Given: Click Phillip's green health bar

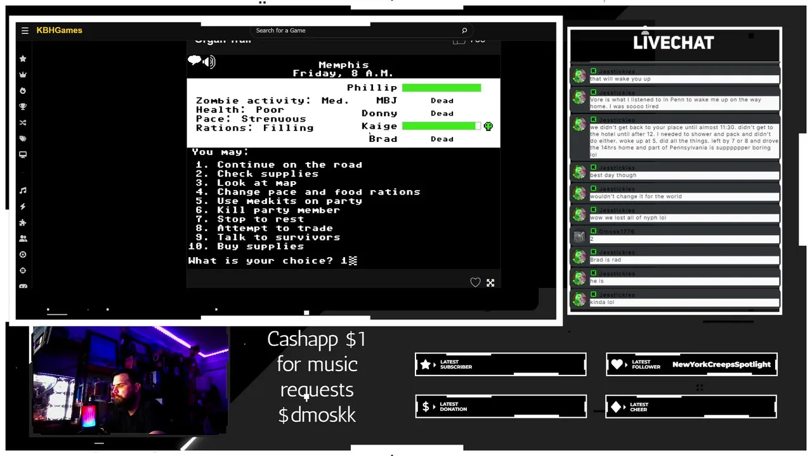Looking at the screenshot, I should [442, 87].
